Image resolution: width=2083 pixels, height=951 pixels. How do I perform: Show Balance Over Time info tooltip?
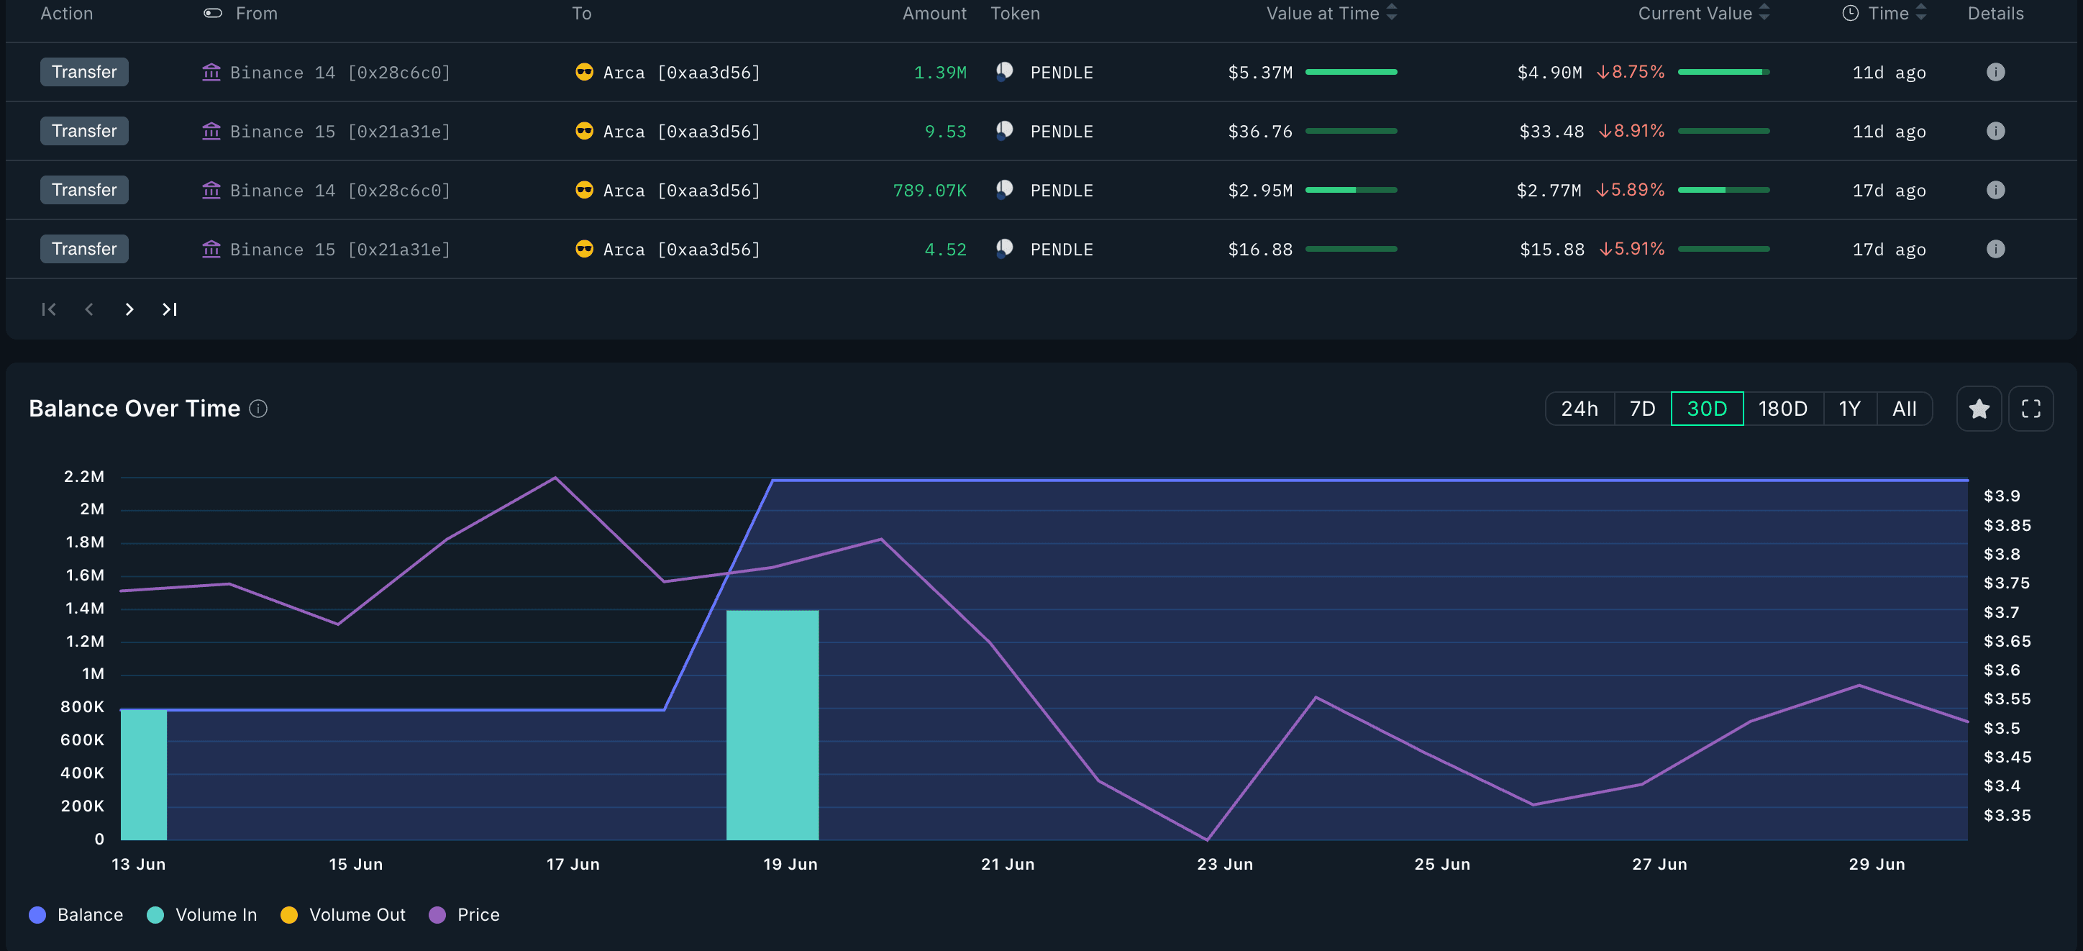click(x=258, y=409)
